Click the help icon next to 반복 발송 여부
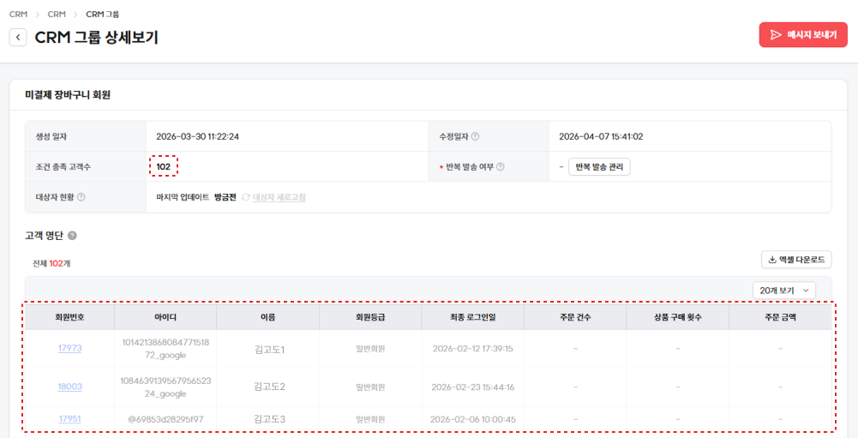 (x=500, y=167)
